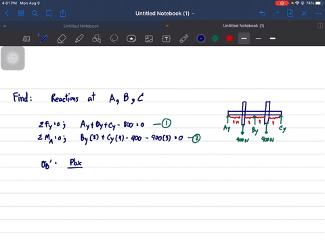This screenshot has height=244, width=325.
Task: Tap the underlined handwritten text 'Pbx'
Action: (x=75, y=163)
